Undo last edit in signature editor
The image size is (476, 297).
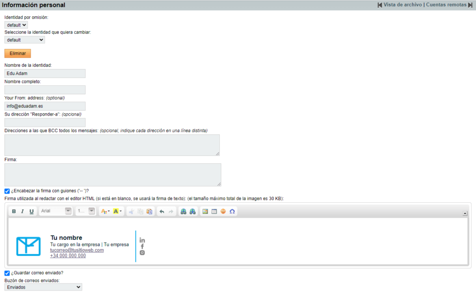(x=162, y=212)
